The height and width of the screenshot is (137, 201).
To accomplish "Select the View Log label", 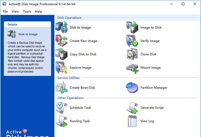I will [147, 121].
